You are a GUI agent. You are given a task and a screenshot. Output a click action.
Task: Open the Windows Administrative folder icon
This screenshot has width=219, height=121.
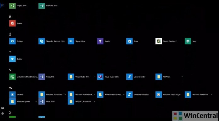pyautogui.click(x=71, y=95)
